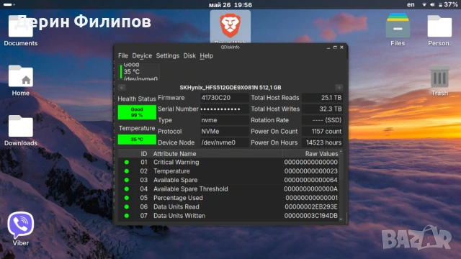
Task: Click the attribute table scroll-down arrow
Action: pyautogui.click(x=341, y=219)
